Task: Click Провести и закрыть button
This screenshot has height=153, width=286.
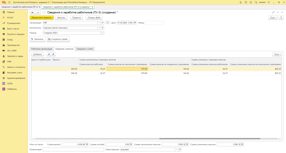Action: 42,18
